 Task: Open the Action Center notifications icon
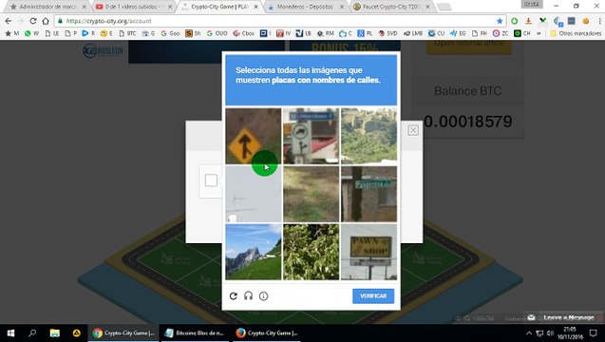pyautogui.click(x=594, y=332)
